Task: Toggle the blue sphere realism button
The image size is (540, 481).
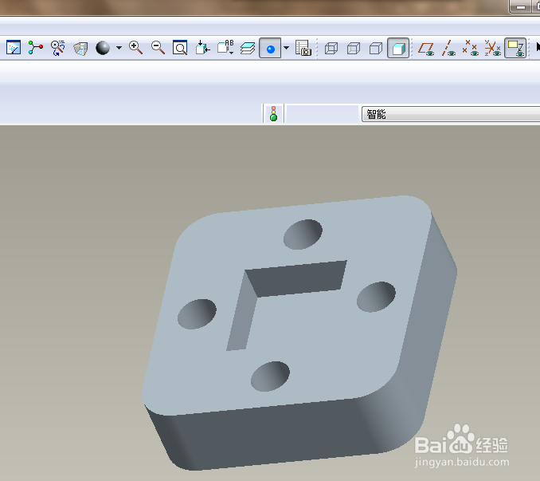Action: pos(270,49)
